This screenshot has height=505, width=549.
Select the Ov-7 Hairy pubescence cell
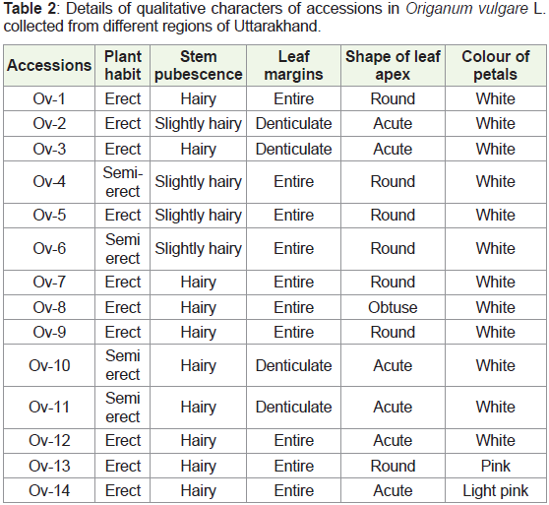point(198,282)
